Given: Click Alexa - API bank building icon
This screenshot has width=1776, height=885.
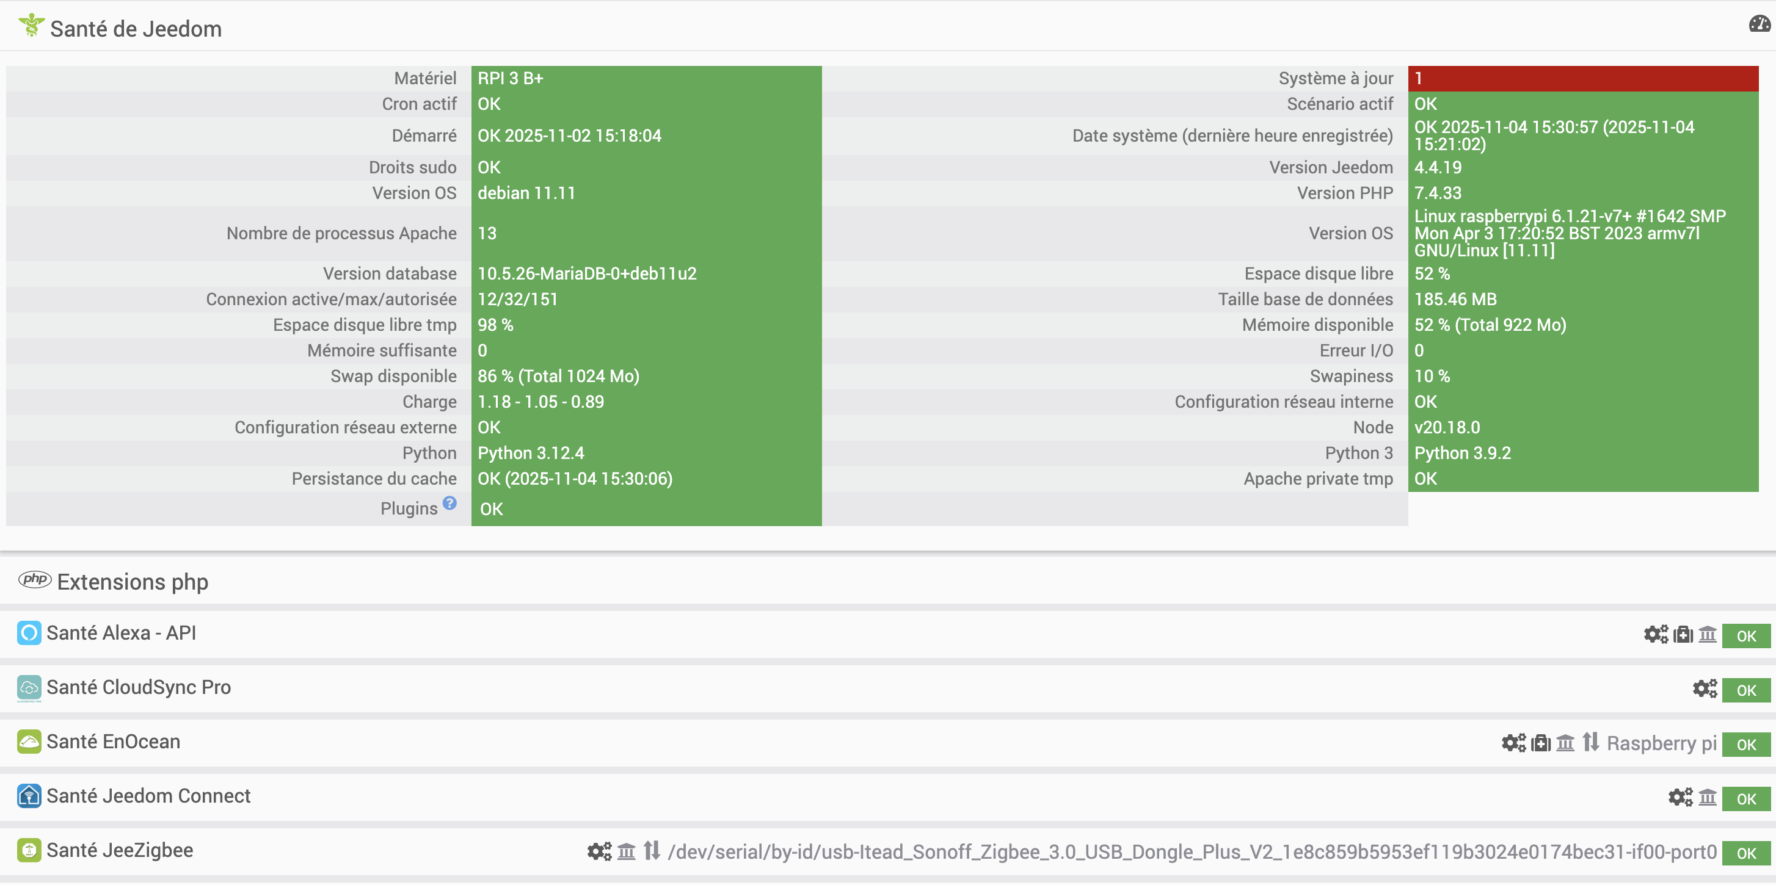Looking at the screenshot, I should [1707, 635].
